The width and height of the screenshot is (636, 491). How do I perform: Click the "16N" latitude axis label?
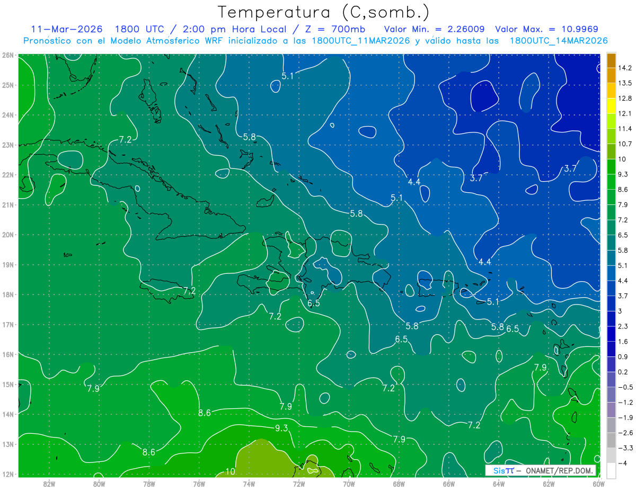tap(7, 354)
